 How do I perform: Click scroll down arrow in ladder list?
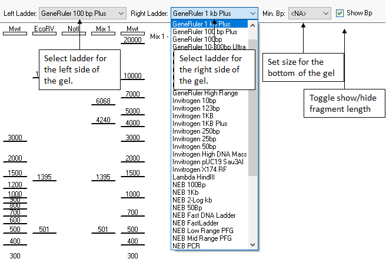253,245
